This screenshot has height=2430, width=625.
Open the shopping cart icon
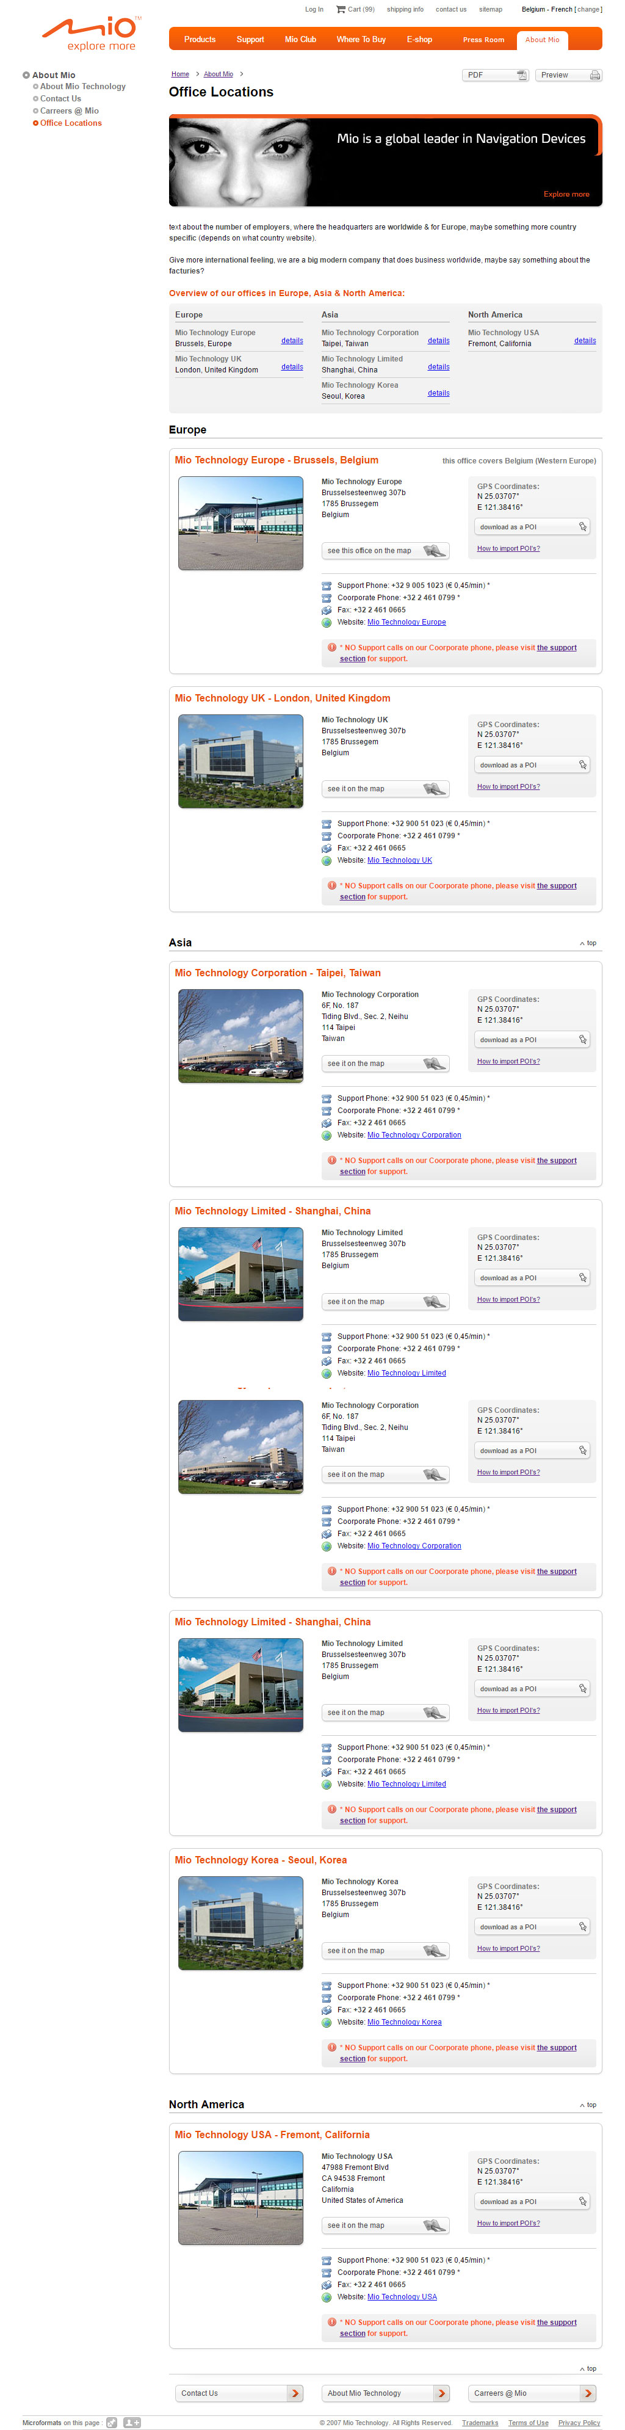coord(341,9)
